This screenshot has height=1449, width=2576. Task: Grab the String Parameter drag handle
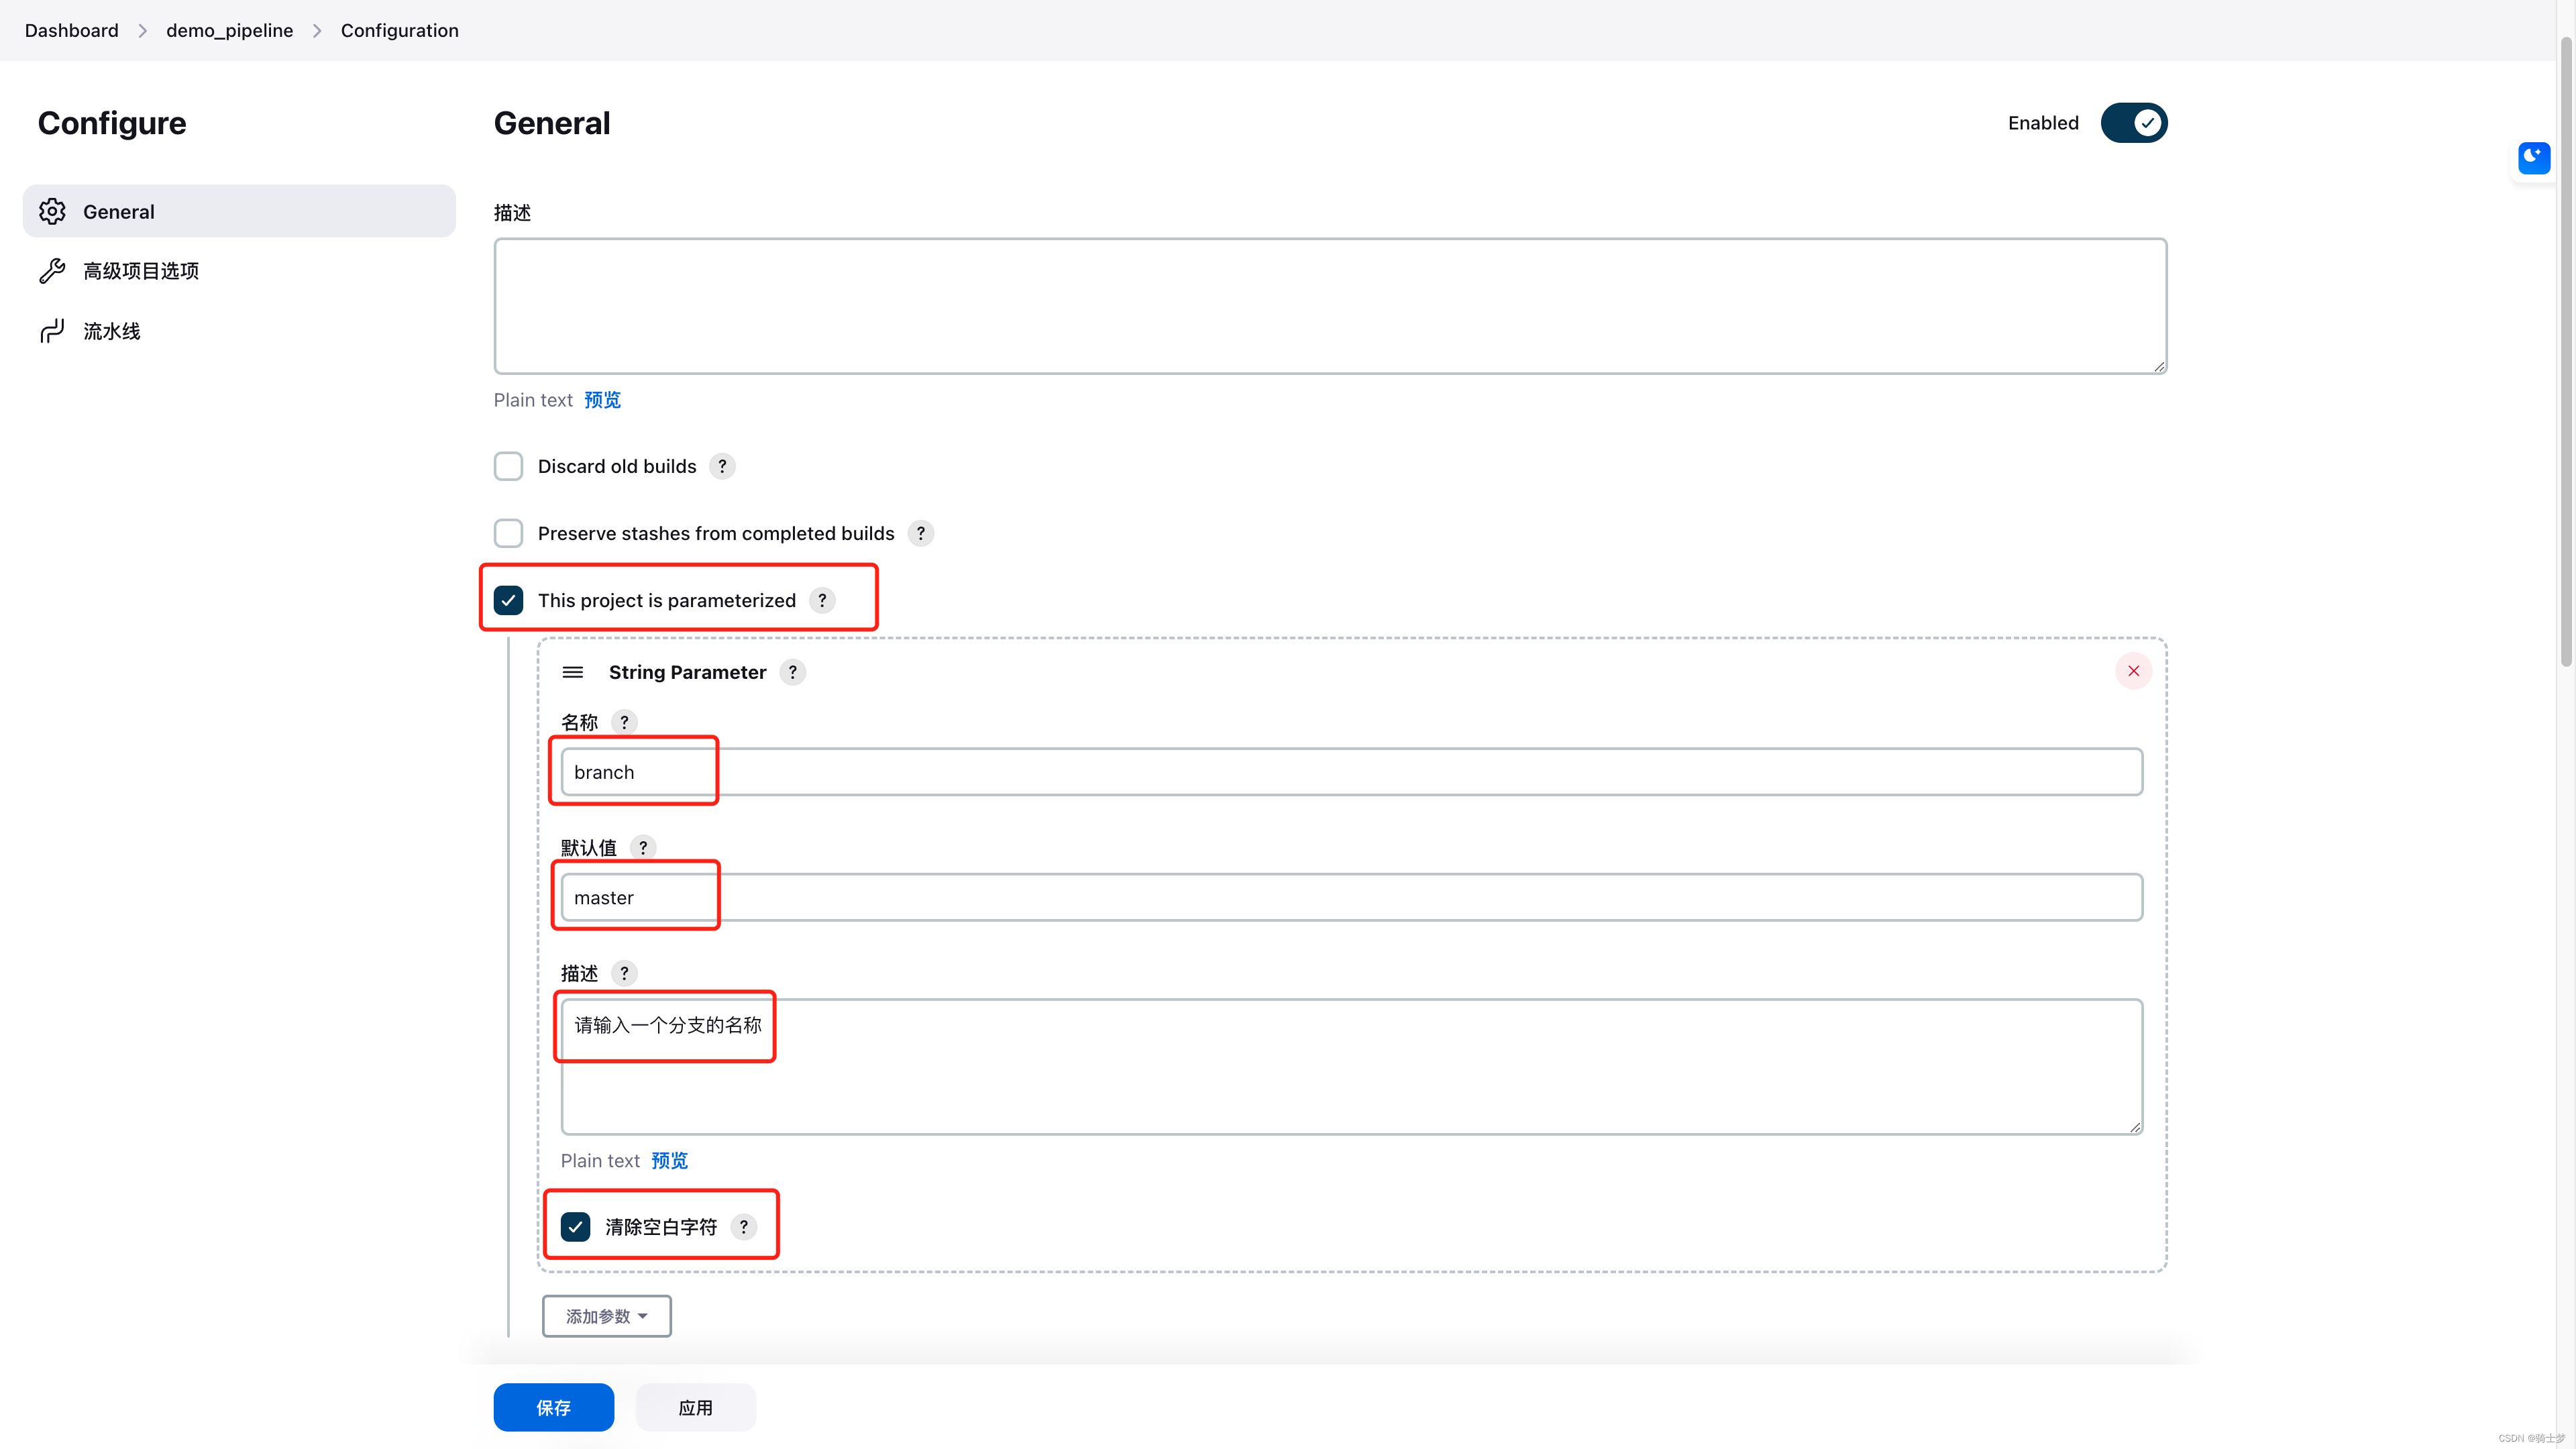tap(573, 672)
